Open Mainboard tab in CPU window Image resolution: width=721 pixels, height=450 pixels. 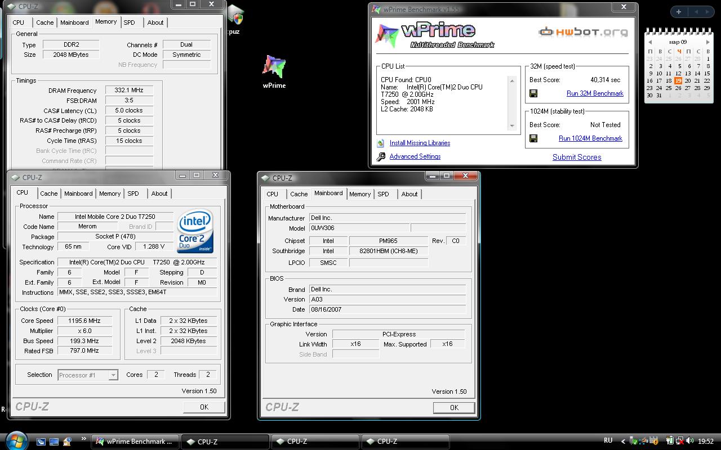78,193
